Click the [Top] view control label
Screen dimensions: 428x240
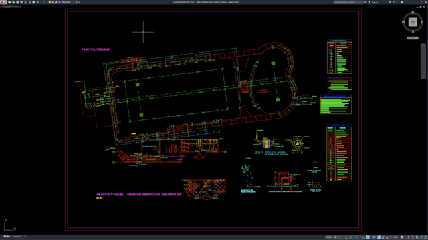5,7
